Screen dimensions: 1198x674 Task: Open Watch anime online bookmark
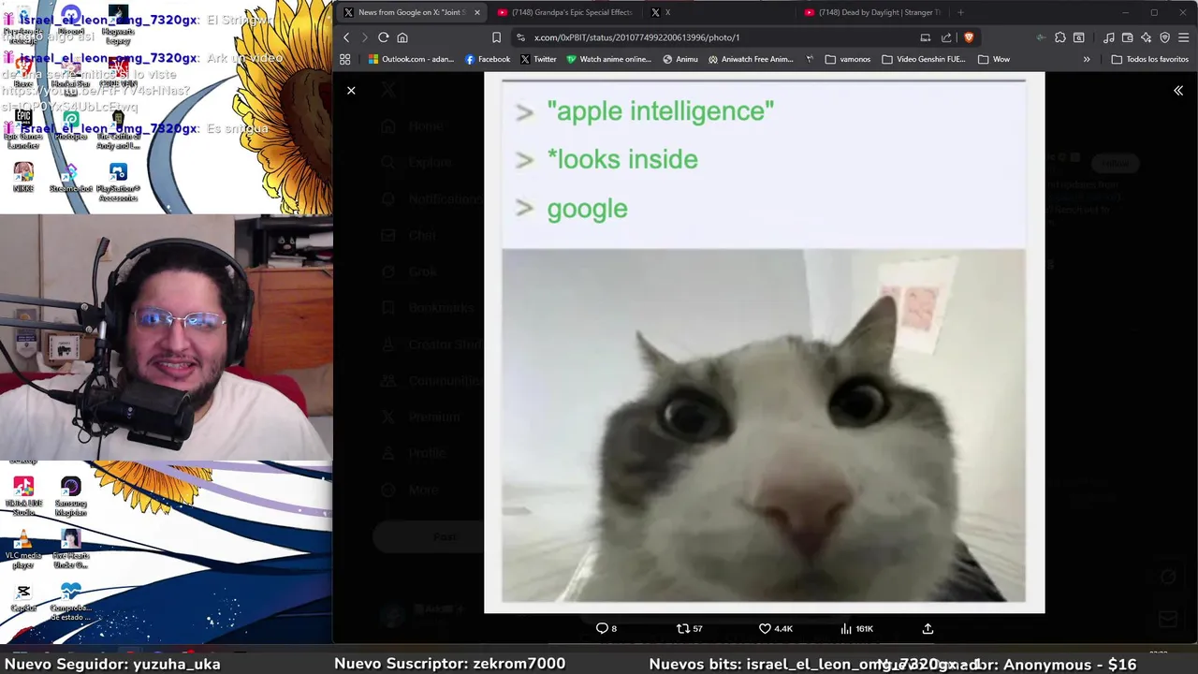click(608, 59)
